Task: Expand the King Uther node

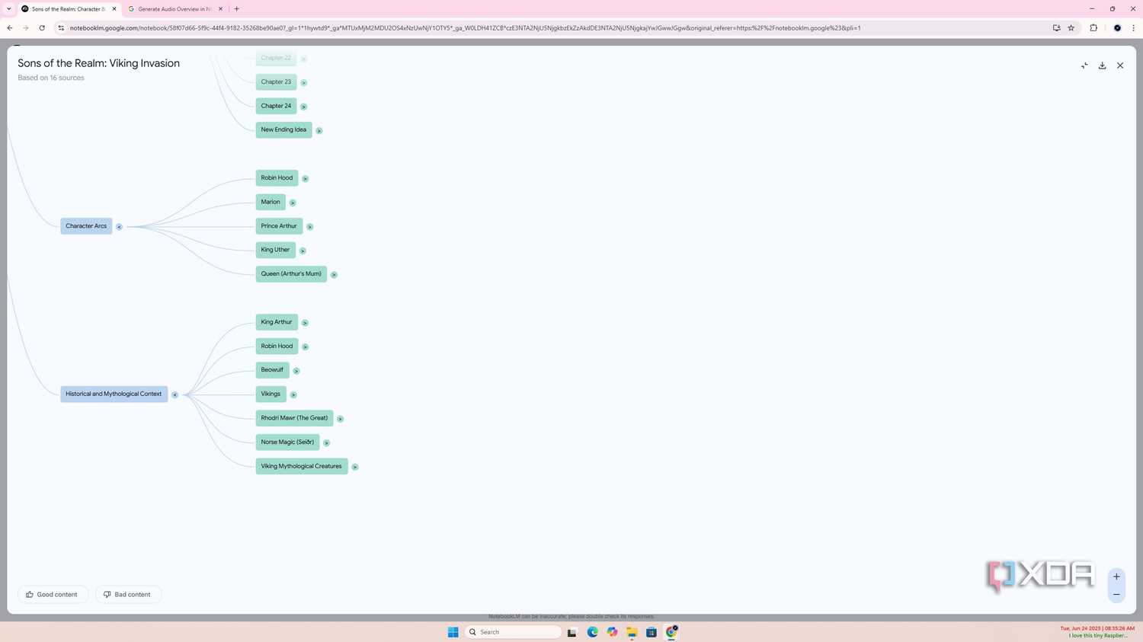Action: (x=303, y=251)
